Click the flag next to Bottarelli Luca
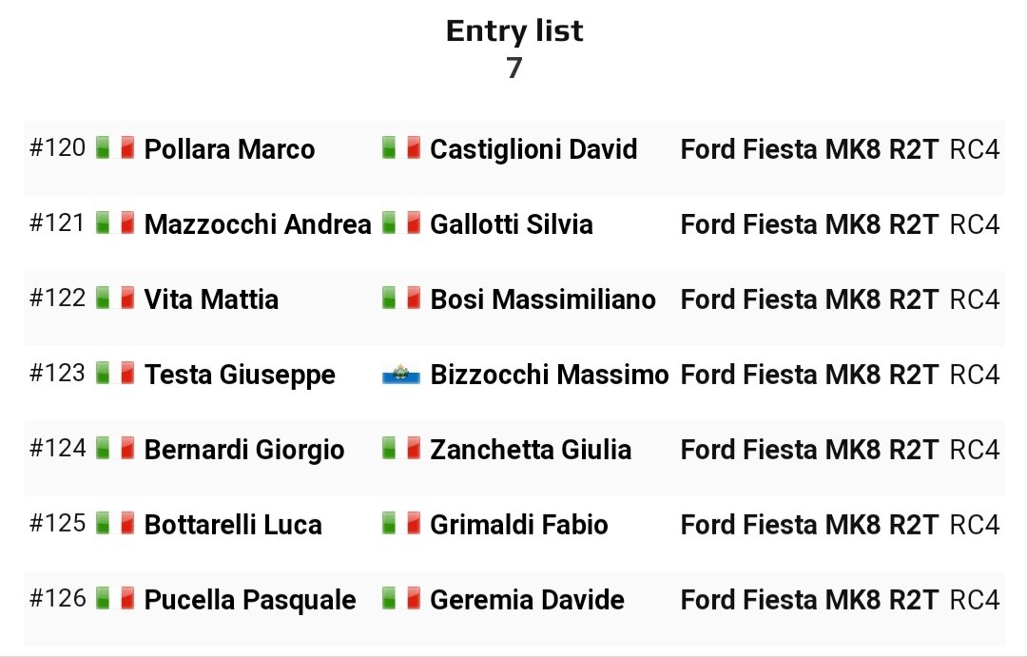1027x657 pixels. click(x=115, y=524)
